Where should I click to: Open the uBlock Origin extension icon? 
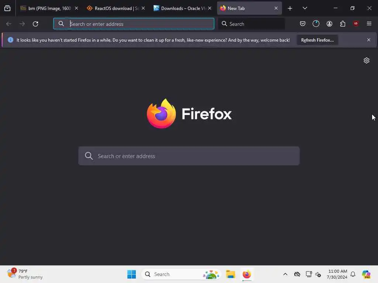[x=355, y=24]
